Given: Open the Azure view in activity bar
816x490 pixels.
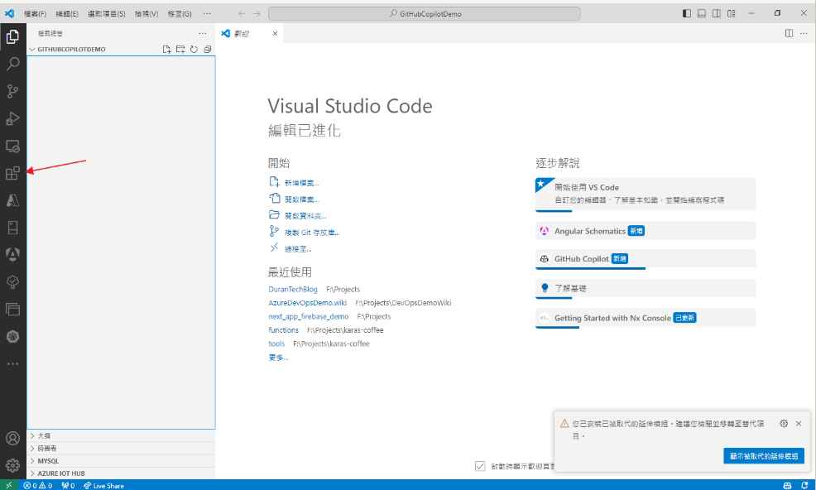Looking at the screenshot, I should 12,200.
